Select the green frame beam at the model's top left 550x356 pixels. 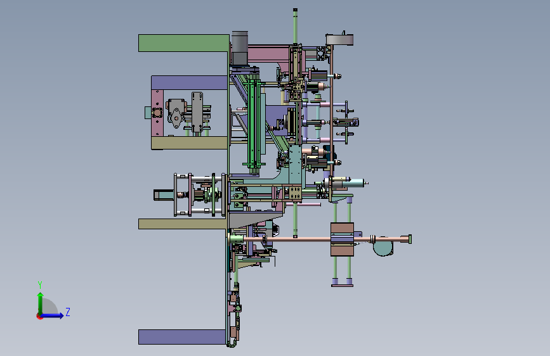coord(184,43)
